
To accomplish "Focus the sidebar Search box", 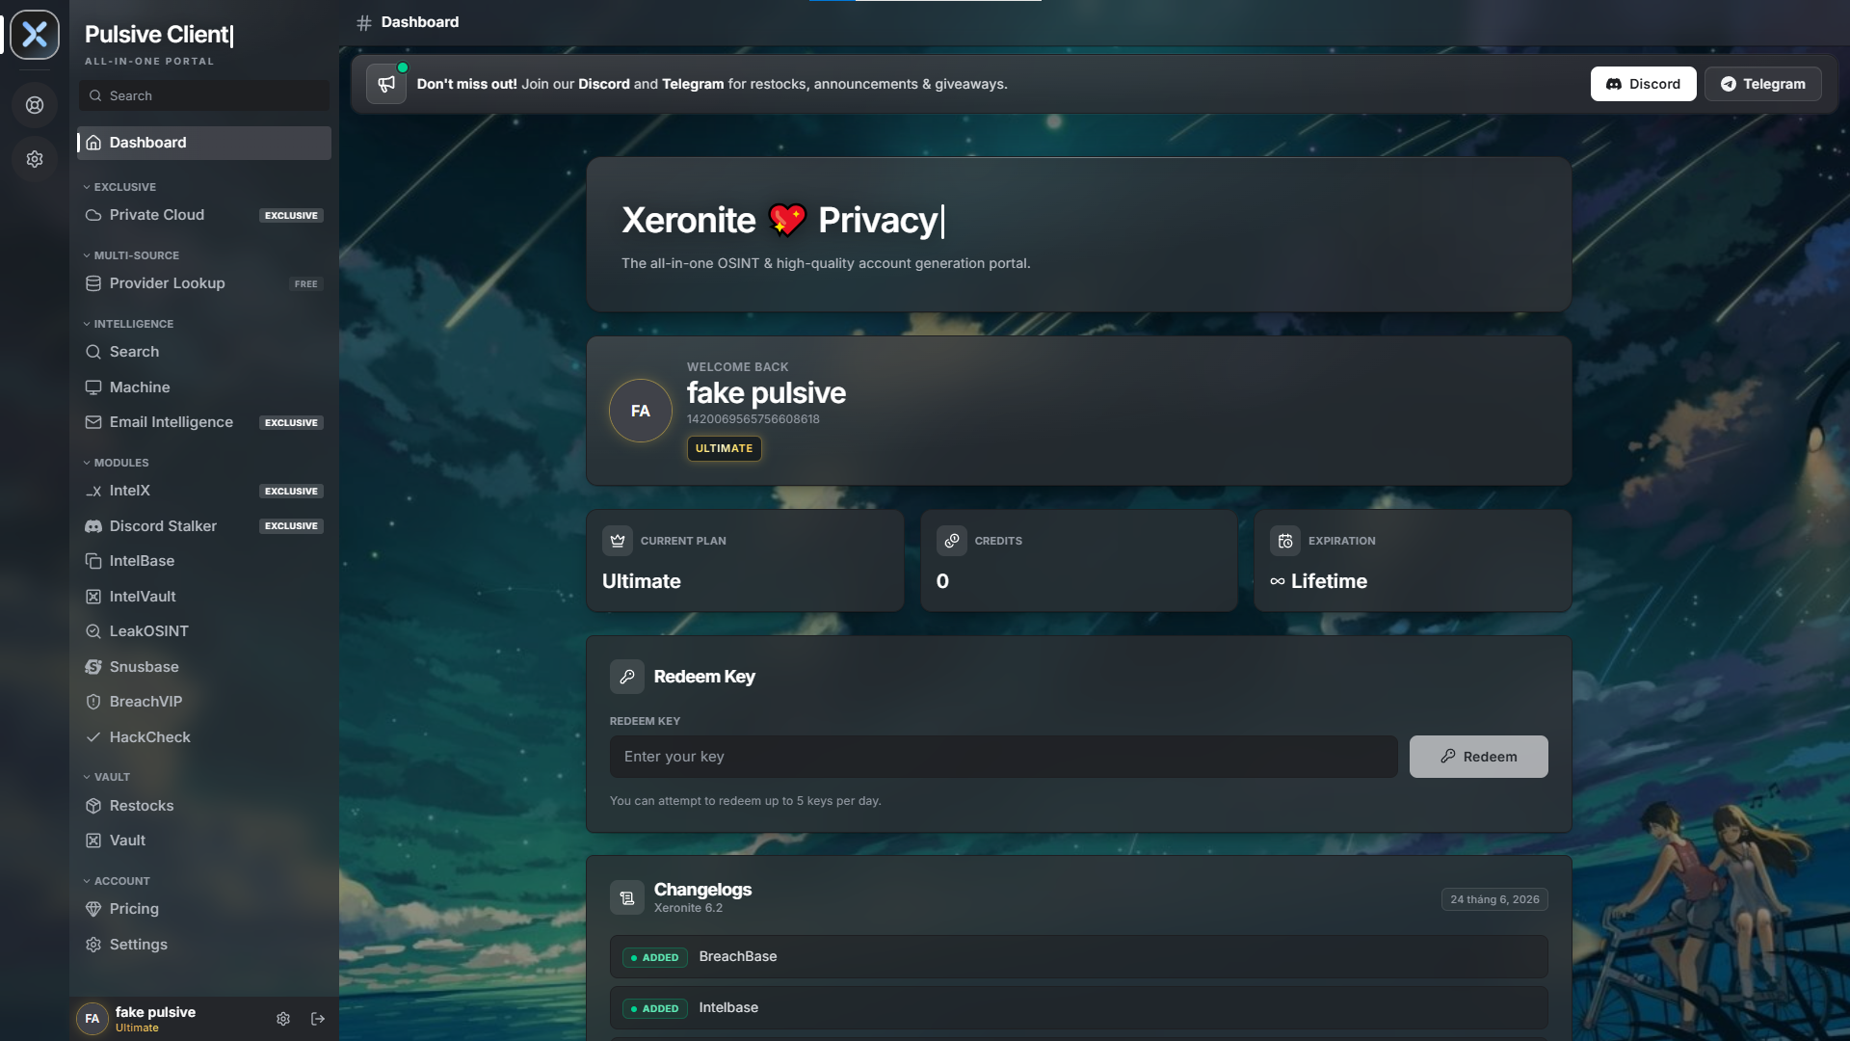I will [x=204, y=95].
